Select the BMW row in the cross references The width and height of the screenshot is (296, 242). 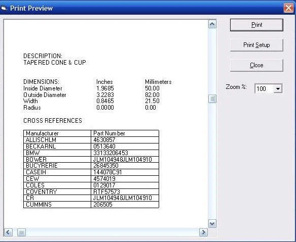tap(91, 153)
